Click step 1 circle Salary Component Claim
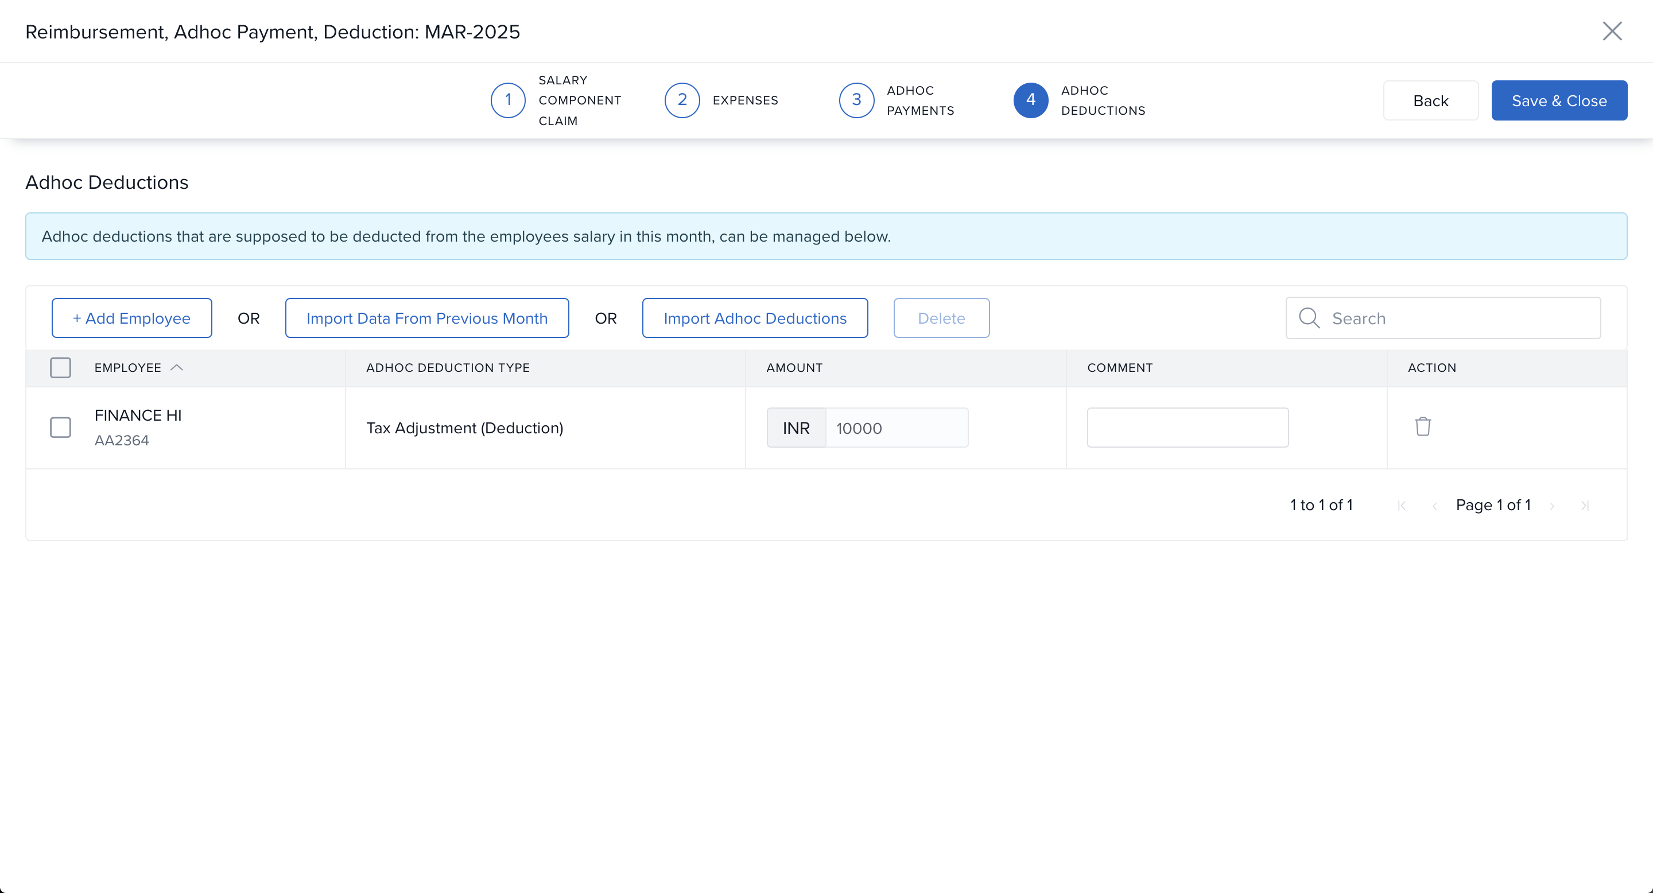 pos(507,100)
